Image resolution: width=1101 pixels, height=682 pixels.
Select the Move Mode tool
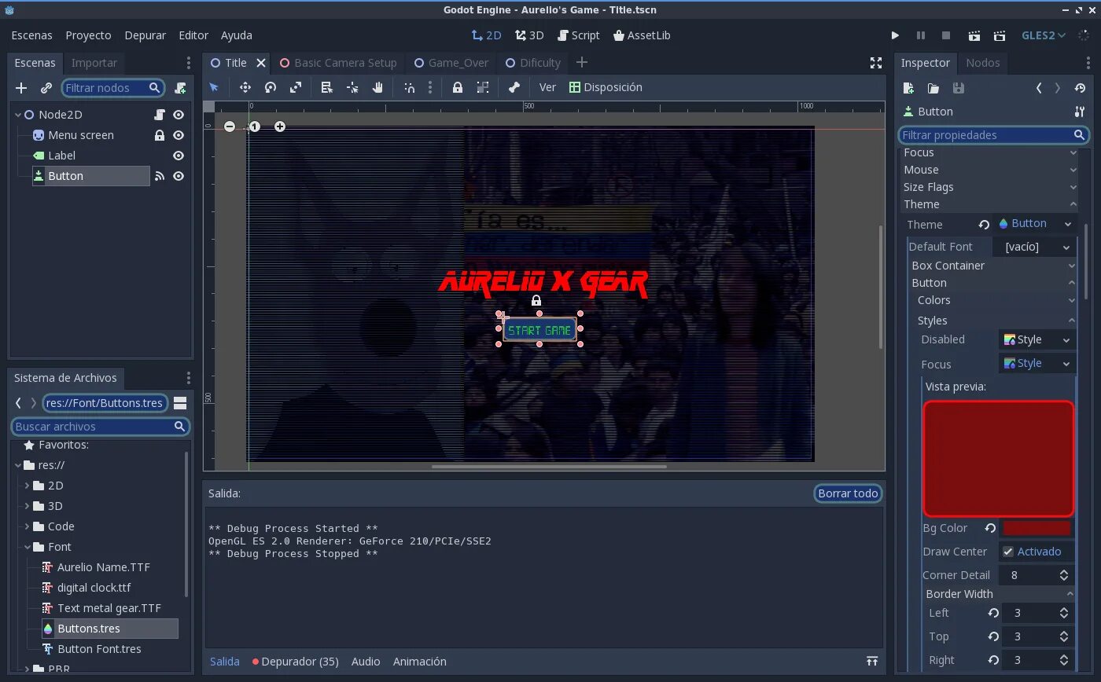pos(245,87)
